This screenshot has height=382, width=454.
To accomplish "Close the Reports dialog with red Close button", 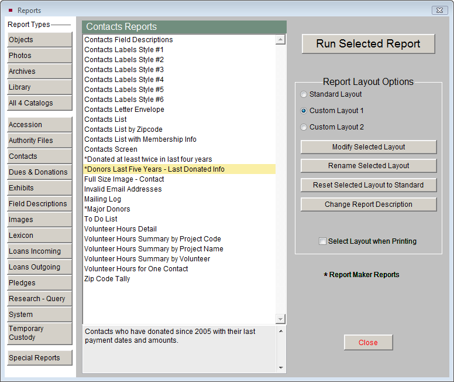I will point(368,343).
